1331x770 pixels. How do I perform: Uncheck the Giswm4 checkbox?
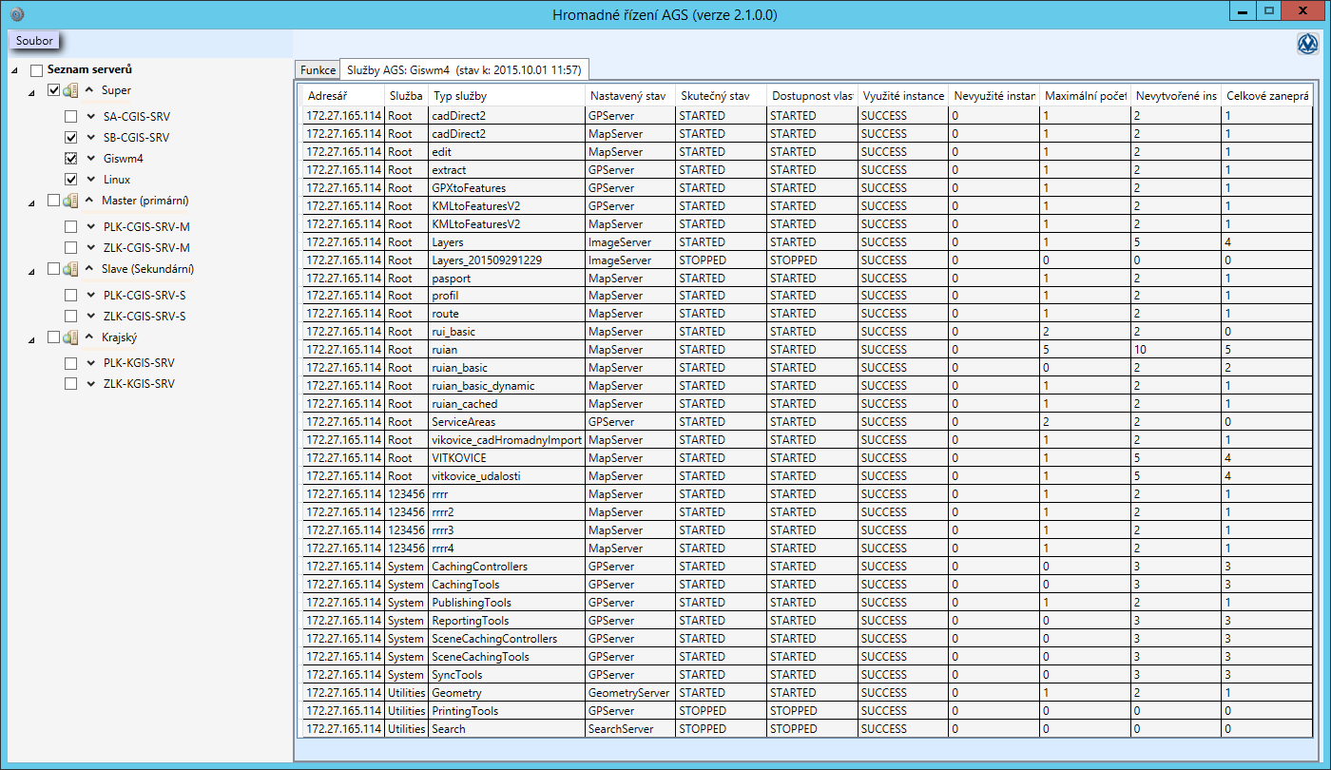pyautogui.click(x=70, y=159)
